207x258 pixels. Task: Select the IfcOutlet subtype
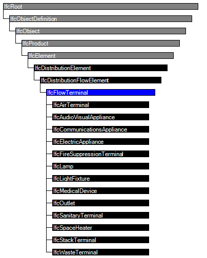(x=100, y=203)
